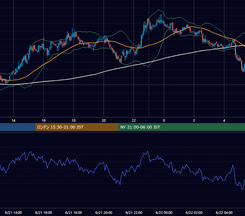
Task: Click the 6/21 16:00 date label
Action: point(44,212)
